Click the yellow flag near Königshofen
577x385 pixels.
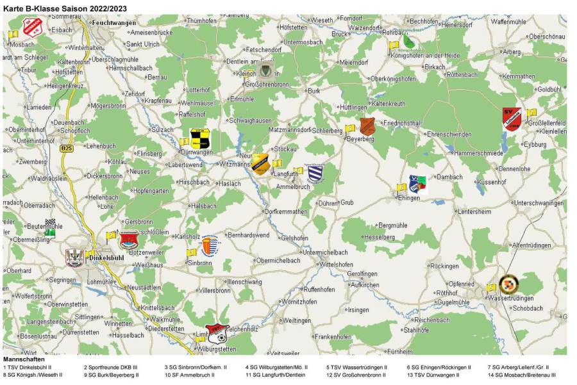[x=394, y=45]
